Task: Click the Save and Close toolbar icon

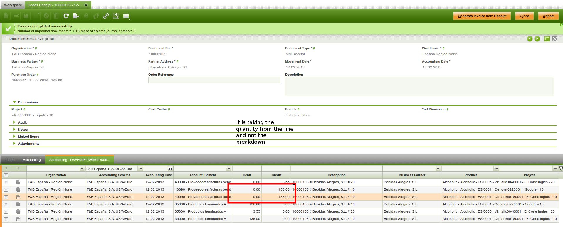Action: [36, 16]
